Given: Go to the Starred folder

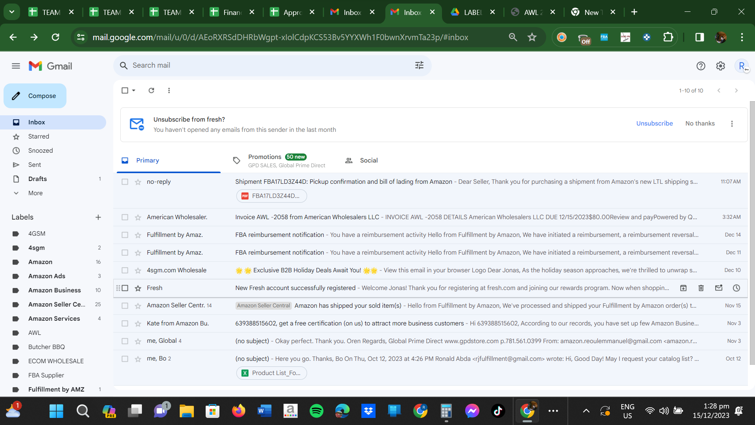Looking at the screenshot, I should pos(39,137).
